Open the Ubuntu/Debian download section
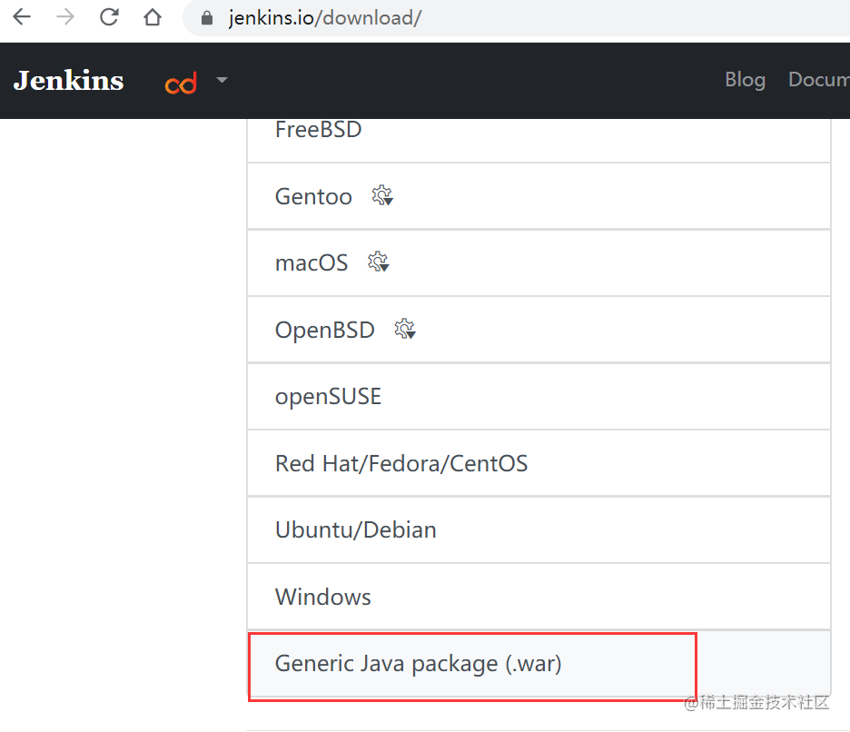Screen dimensions: 850x732 pos(355,530)
